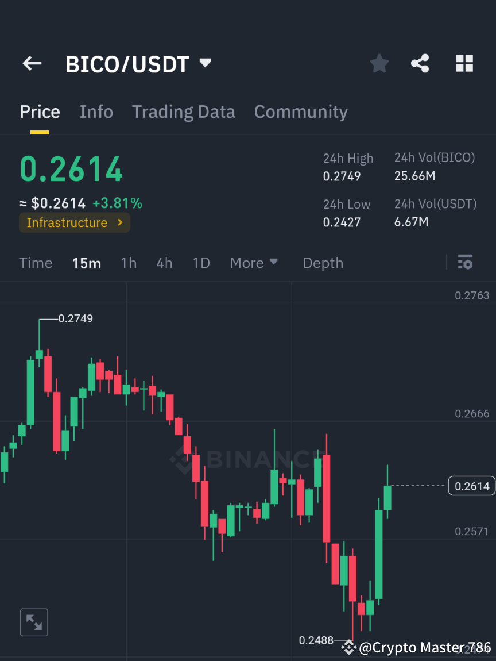Viewport: 496px width, 661px height.
Task: Select the 4h interval
Action: click(x=164, y=263)
